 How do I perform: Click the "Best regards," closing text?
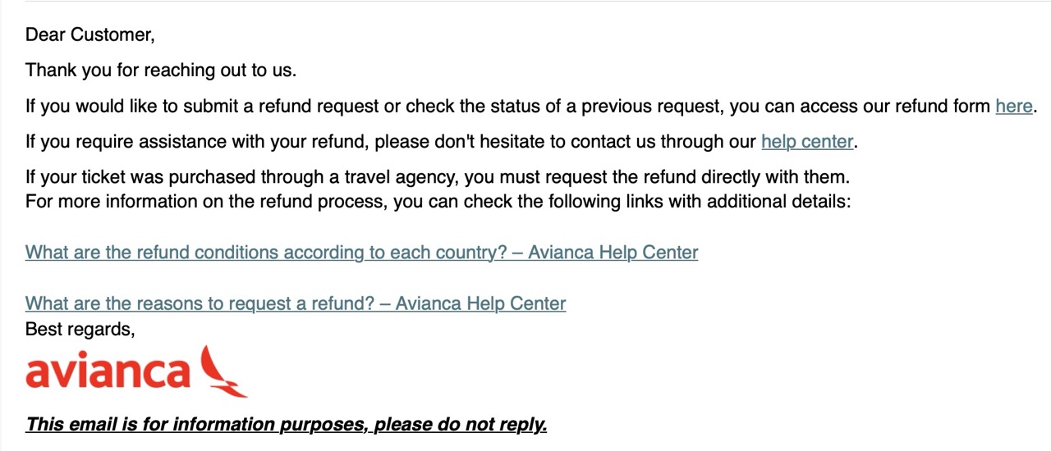[80, 329]
